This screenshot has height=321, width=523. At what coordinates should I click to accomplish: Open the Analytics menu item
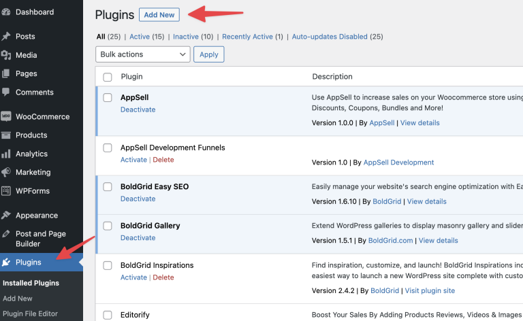(x=32, y=154)
